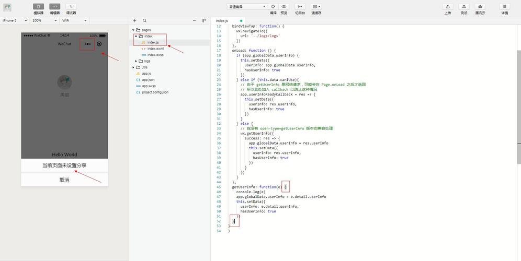Click the 'url: ../logs/logs' code line

260,36
